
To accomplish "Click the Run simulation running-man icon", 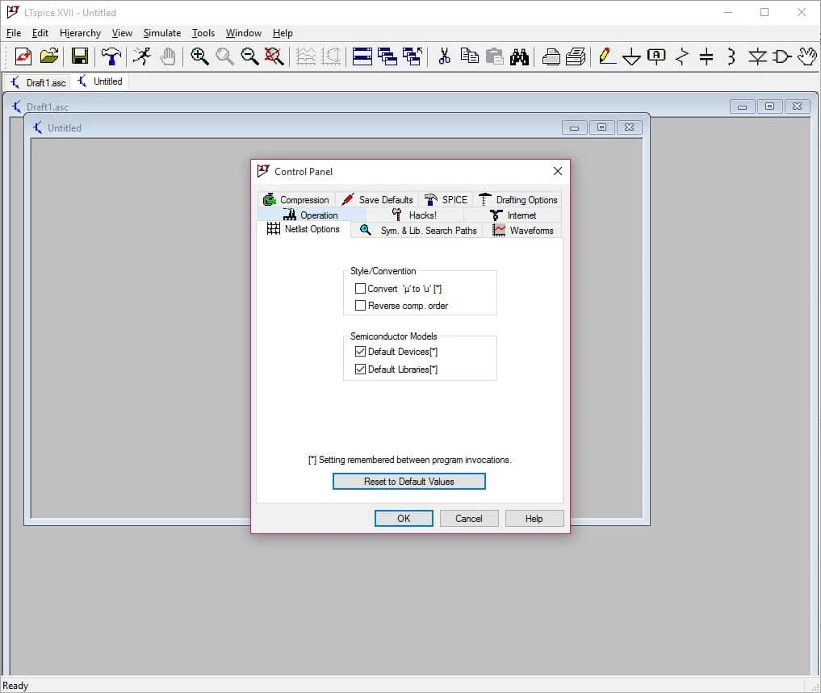I will point(142,56).
